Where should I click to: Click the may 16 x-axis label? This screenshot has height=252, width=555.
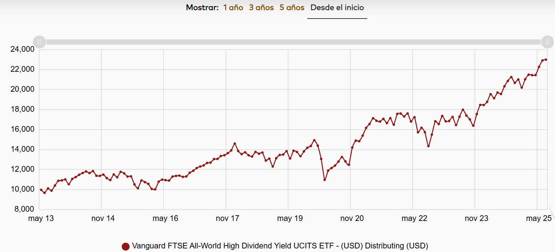pyautogui.click(x=165, y=218)
